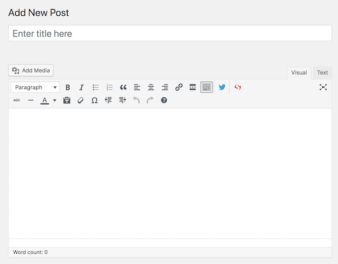Insert a numbered list
The width and height of the screenshot is (338, 264).
109,87
